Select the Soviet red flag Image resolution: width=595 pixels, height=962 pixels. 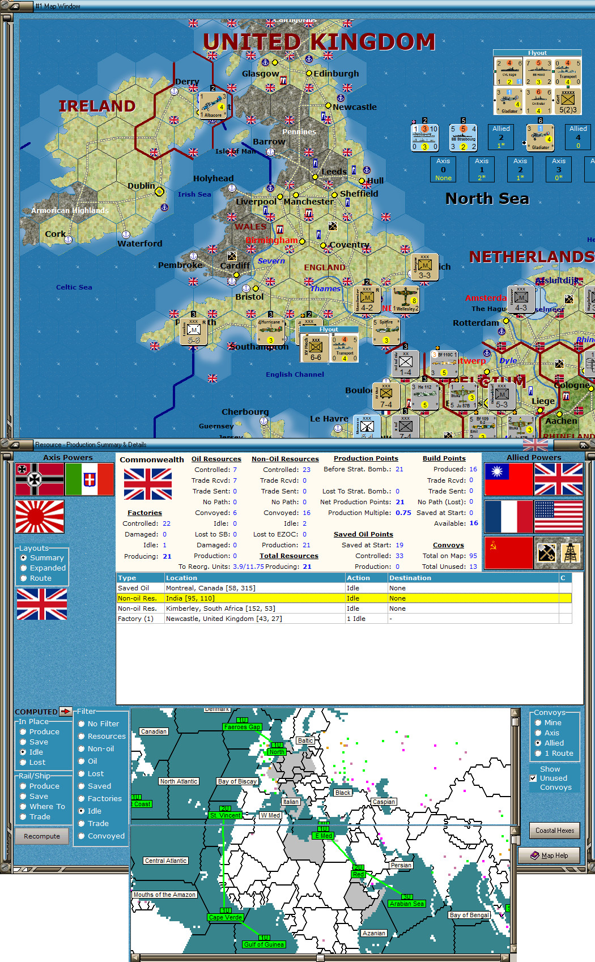[509, 553]
